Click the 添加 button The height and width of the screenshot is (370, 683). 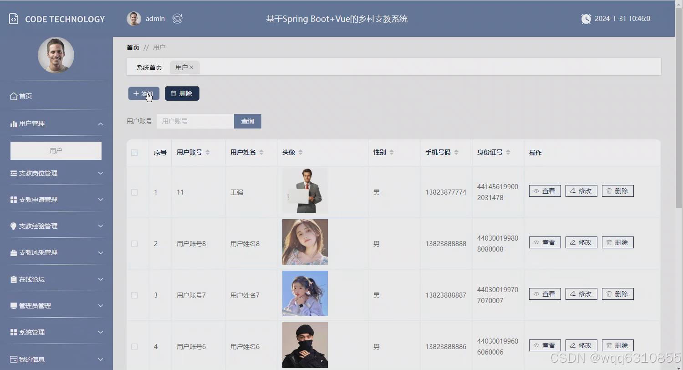click(144, 93)
